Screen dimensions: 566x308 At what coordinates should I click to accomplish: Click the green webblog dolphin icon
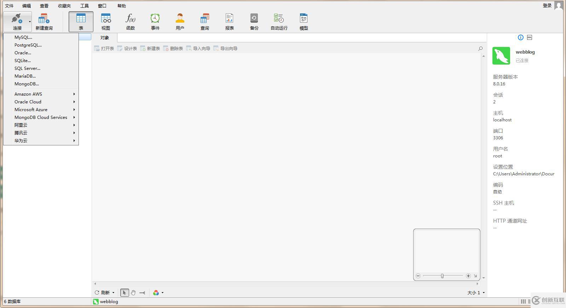tap(501, 56)
